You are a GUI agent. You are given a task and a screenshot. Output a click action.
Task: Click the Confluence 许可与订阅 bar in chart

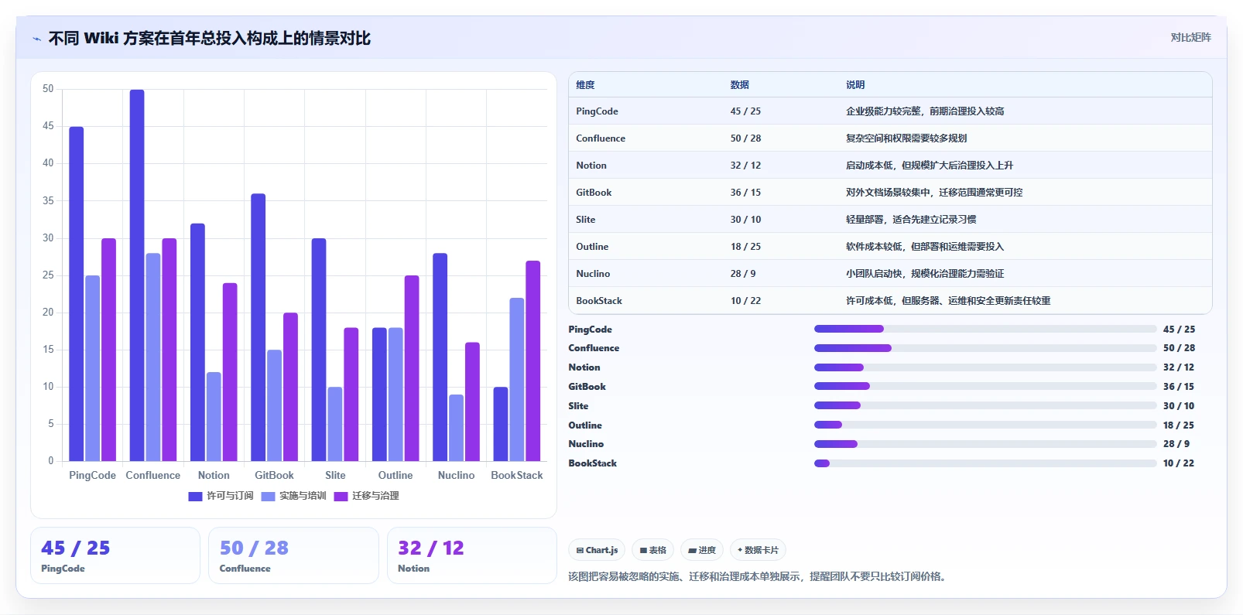point(137,275)
